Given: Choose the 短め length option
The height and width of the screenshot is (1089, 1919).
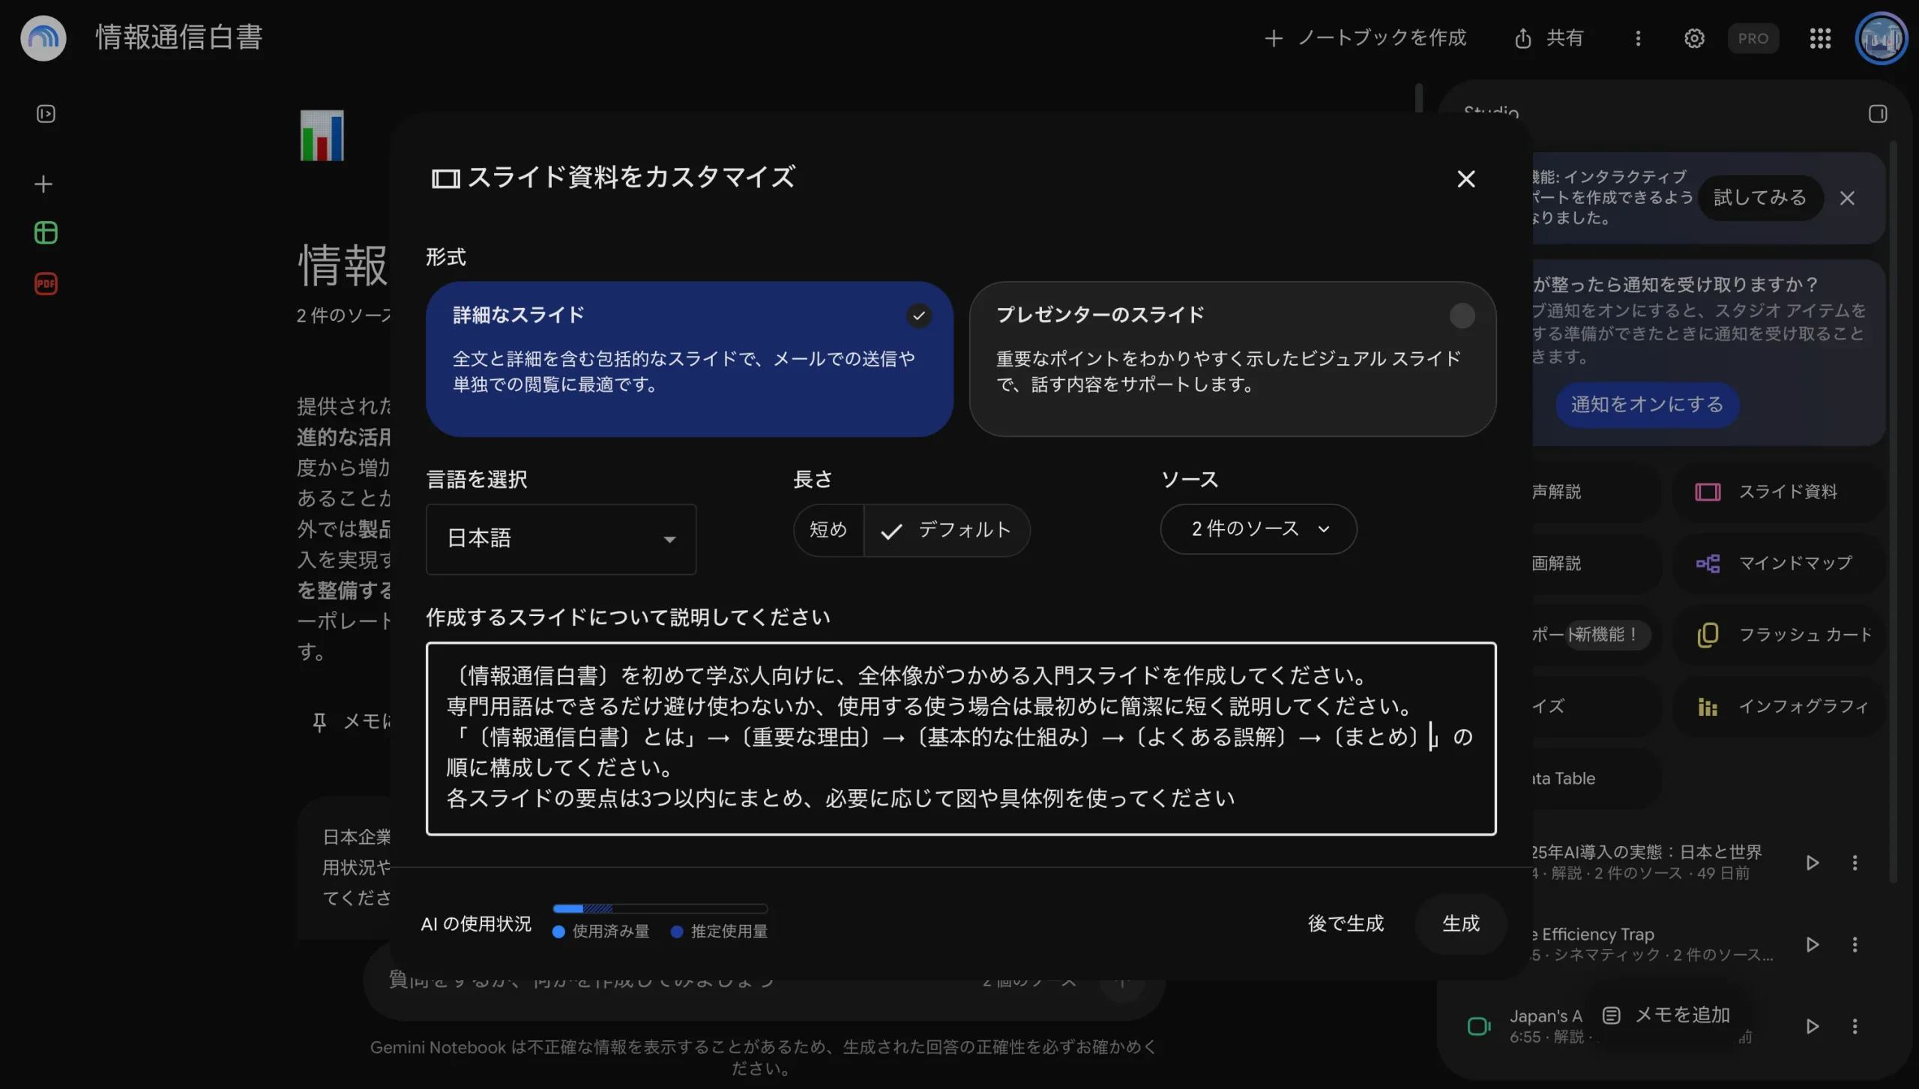Looking at the screenshot, I should tap(828, 530).
